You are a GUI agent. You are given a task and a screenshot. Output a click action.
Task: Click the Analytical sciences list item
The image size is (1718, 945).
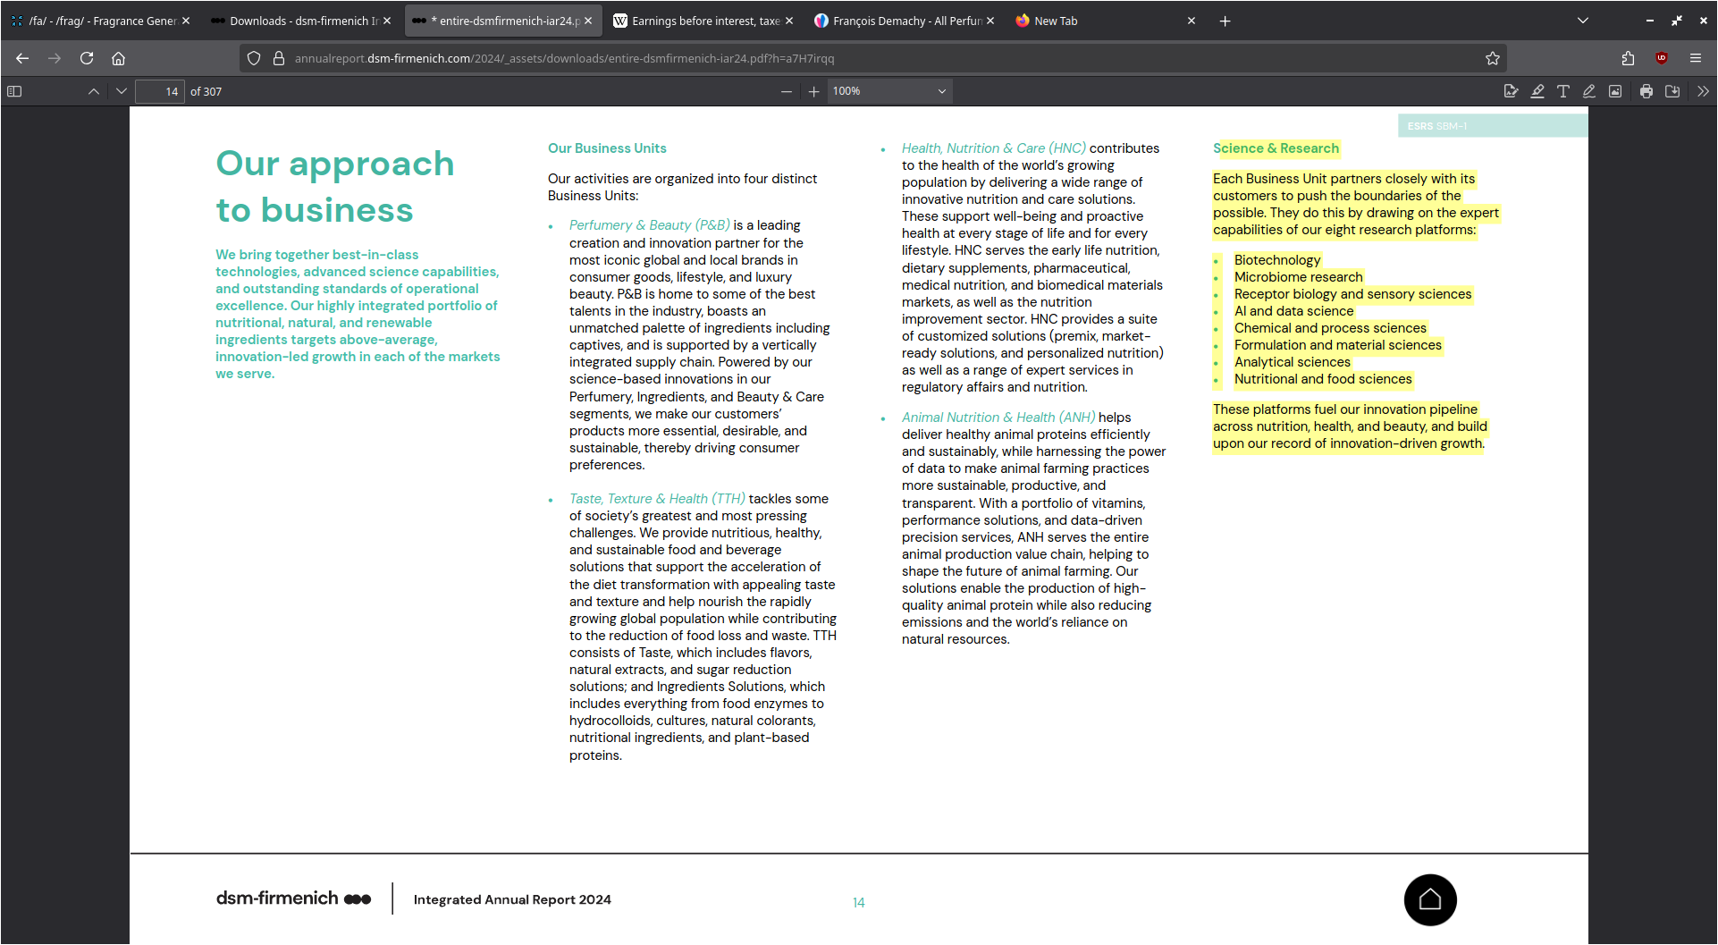(1293, 362)
